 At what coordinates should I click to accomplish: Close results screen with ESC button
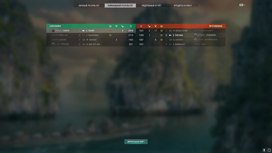click(x=242, y=5)
